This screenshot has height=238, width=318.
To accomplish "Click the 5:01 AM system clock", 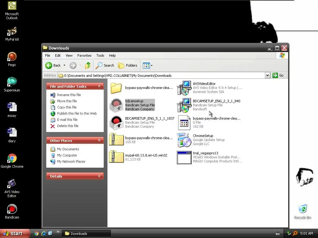I will (307, 233).
